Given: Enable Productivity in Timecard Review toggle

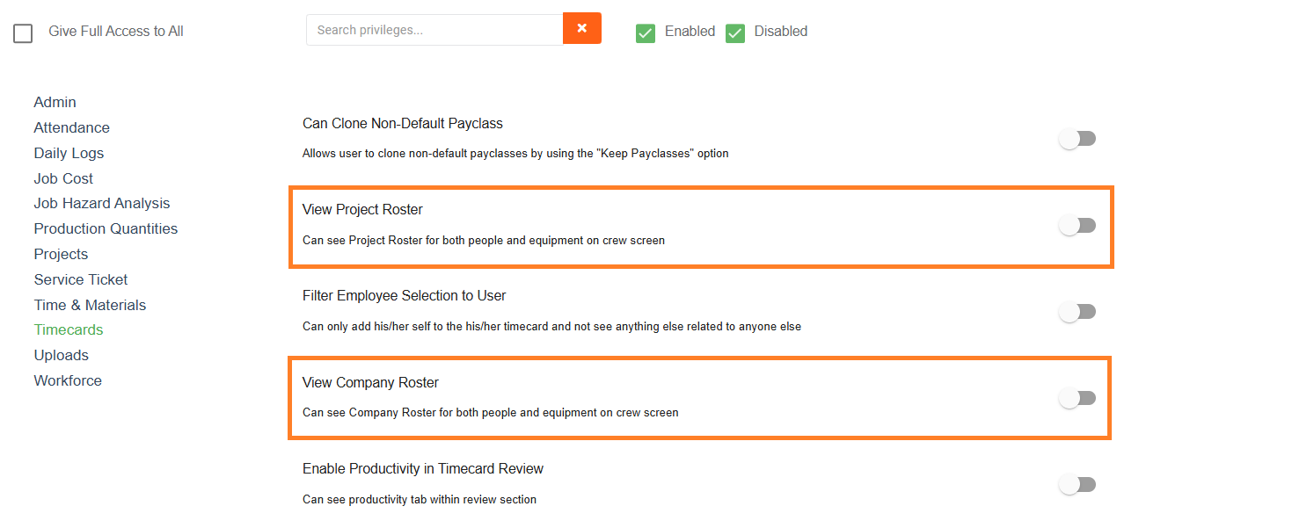Looking at the screenshot, I should pyautogui.click(x=1077, y=485).
